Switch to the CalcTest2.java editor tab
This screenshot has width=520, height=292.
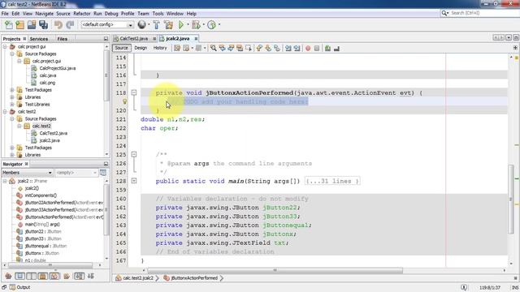(x=133, y=39)
